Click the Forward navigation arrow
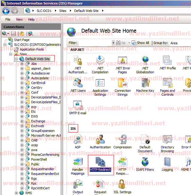 (15, 11)
